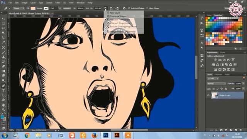Click the Brightness/Contrast adjustment icon
Image resolution: width=247 pixels, height=139 pixels.
tap(215, 60)
